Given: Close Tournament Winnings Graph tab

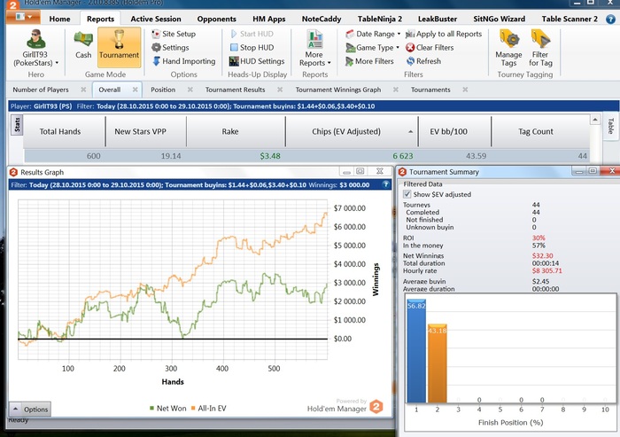Looking at the screenshot, I should coord(396,90).
